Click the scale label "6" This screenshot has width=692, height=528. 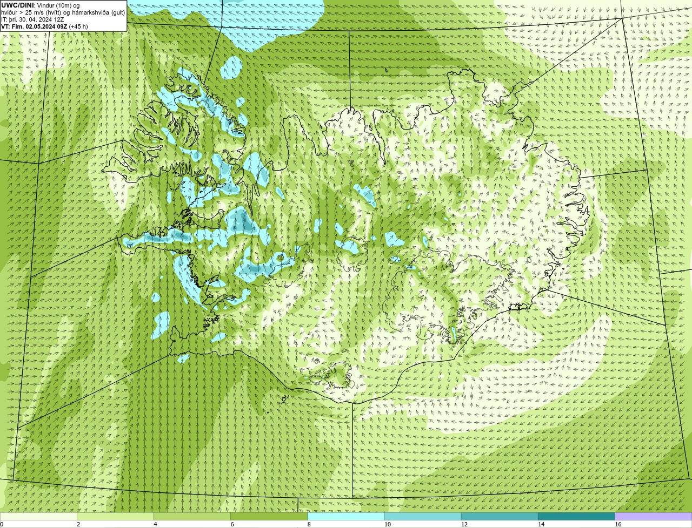[232, 524]
